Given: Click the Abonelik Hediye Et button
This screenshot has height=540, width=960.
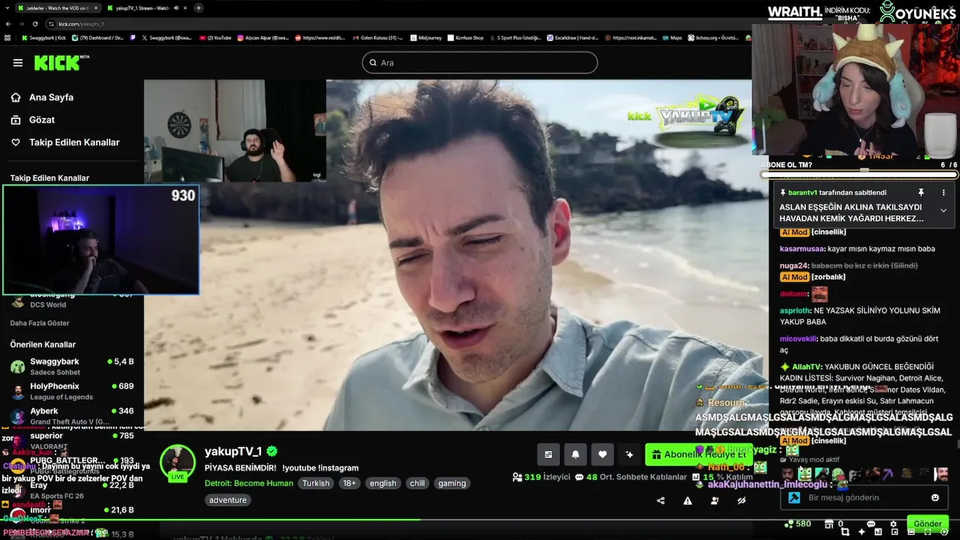Looking at the screenshot, I should pyautogui.click(x=699, y=454).
